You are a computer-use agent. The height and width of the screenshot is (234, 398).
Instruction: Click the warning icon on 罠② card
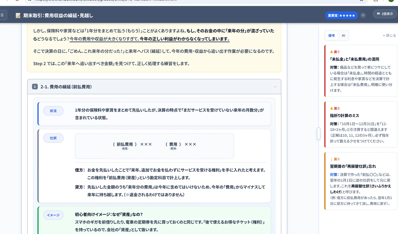click(x=331, y=108)
